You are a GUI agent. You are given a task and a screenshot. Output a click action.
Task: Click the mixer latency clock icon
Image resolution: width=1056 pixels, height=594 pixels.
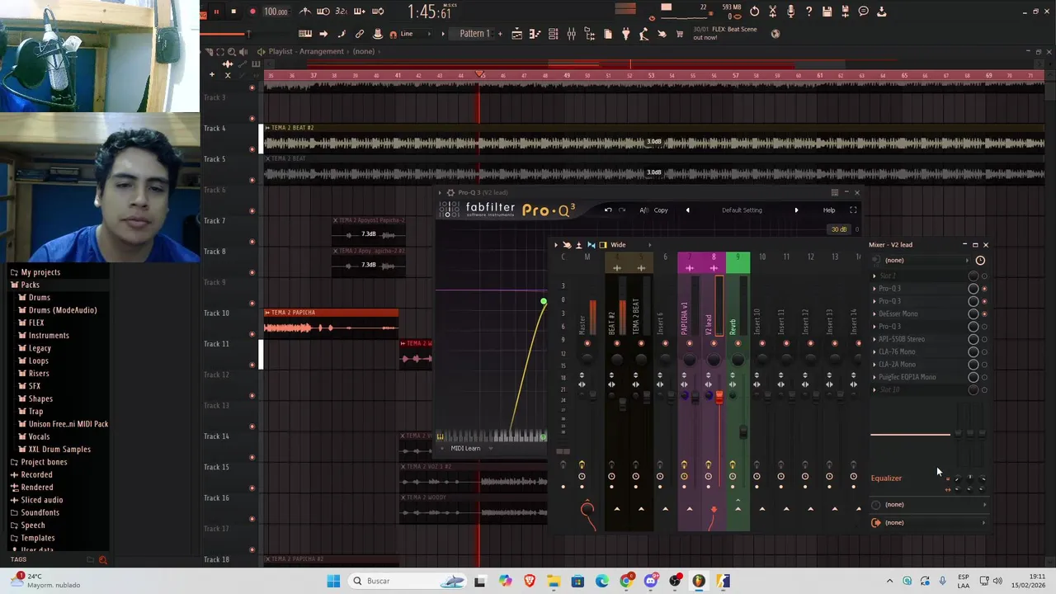click(980, 261)
